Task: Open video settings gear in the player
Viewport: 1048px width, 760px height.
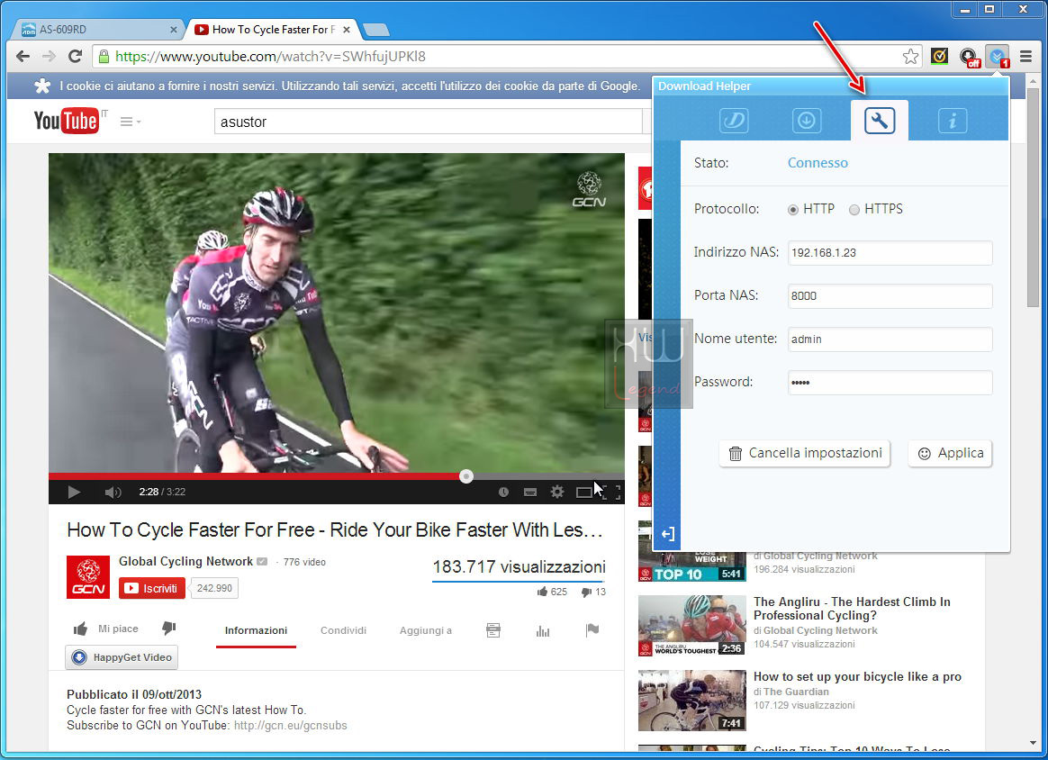Action: 556,492
